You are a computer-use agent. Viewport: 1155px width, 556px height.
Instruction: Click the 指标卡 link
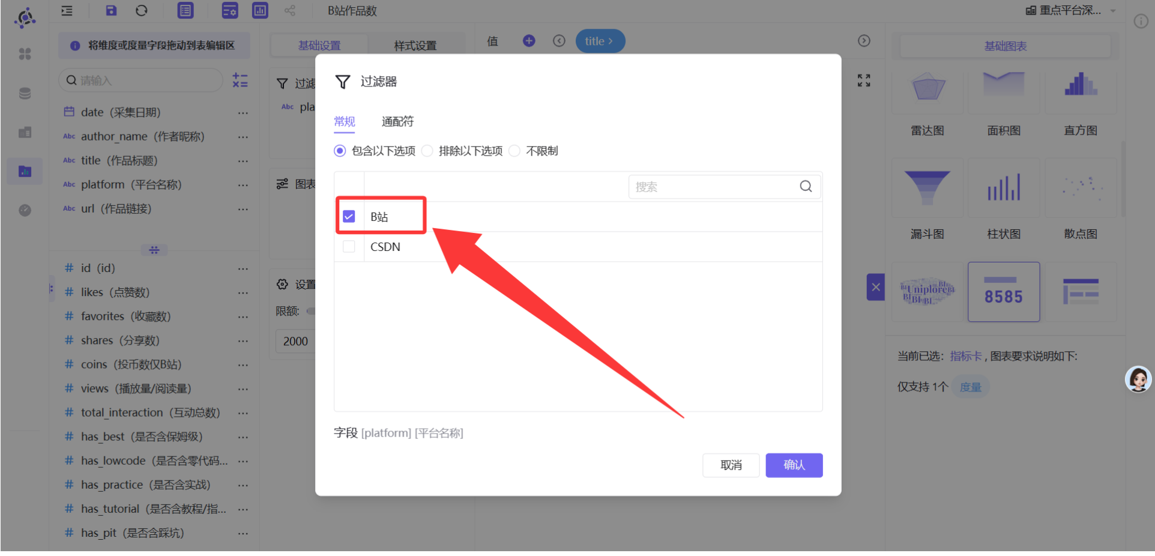(x=966, y=356)
